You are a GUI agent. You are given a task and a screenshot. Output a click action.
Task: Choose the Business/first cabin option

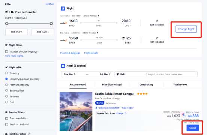6,90
